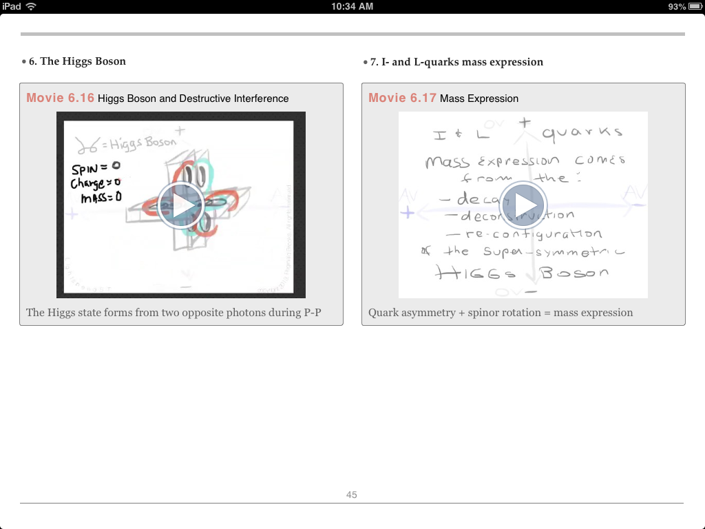Tap the Movie 6.16 red label

point(59,98)
